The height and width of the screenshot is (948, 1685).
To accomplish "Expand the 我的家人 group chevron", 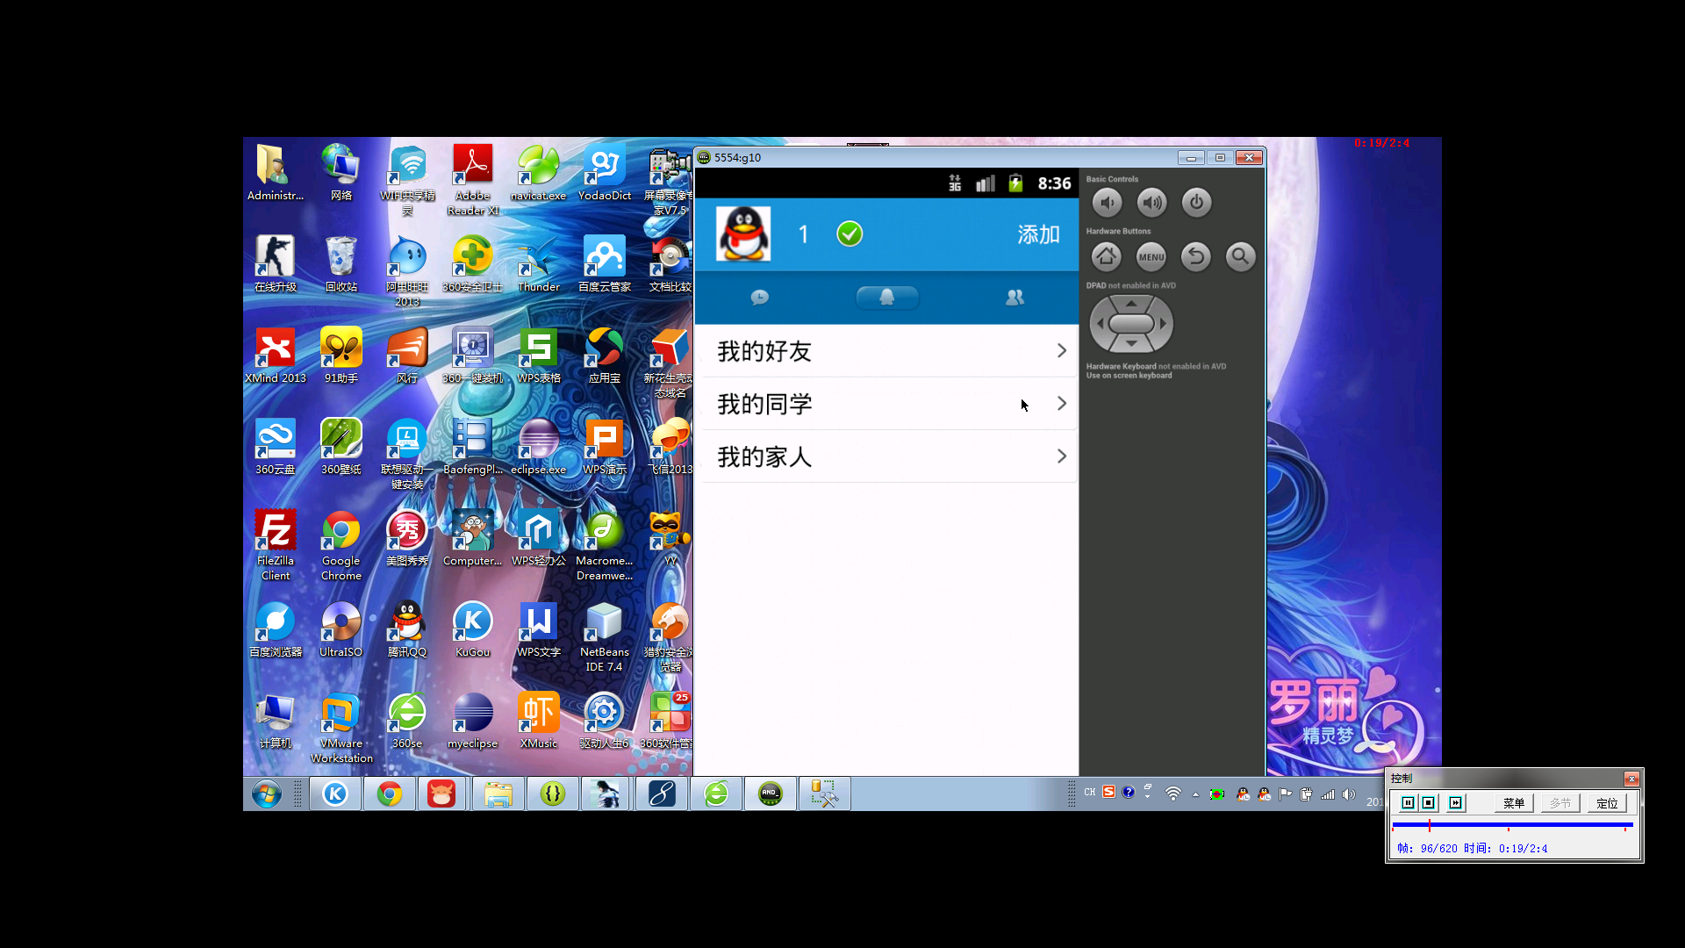I will click(1062, 456).
